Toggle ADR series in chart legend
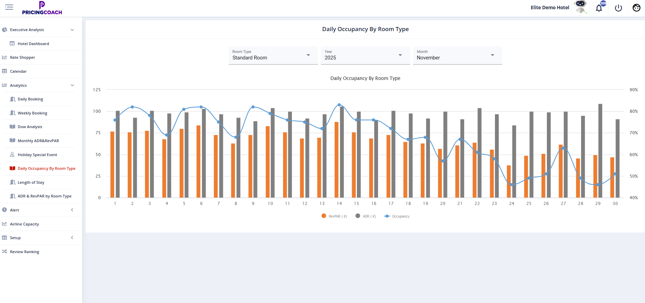The image size is (645, 303). point(366,216)
